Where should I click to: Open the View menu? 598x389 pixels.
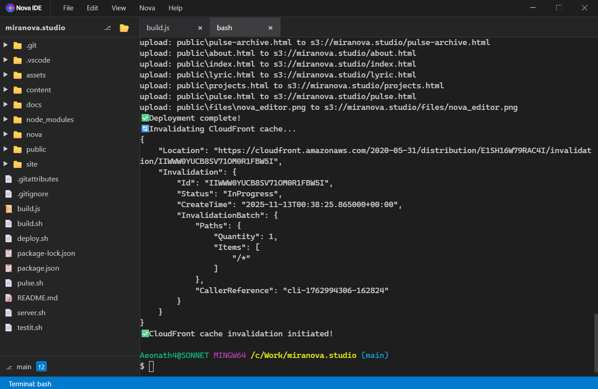[118, 8]
